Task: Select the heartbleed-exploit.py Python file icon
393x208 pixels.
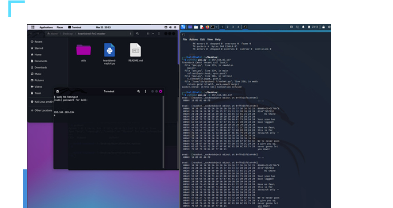Action: [109, 50]
